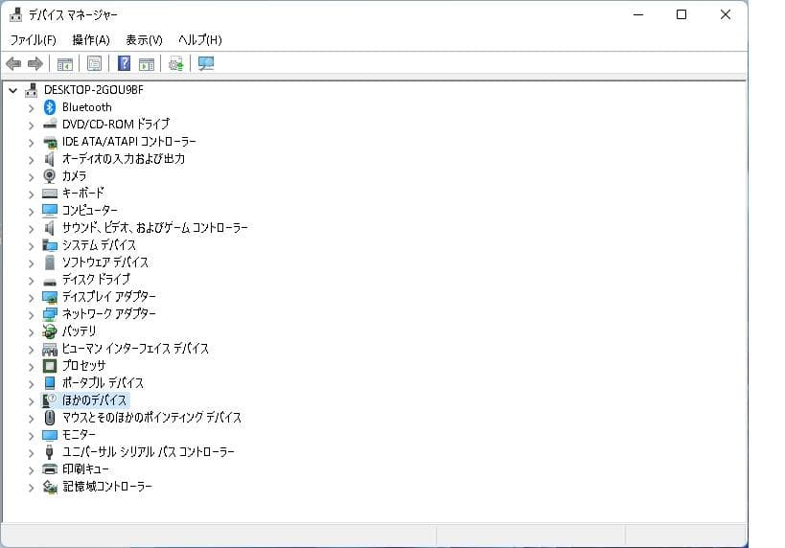This screenshot has height=548, width=785.
Task: Open the ファイル(F) menu
Action: [x=33, y=39]
